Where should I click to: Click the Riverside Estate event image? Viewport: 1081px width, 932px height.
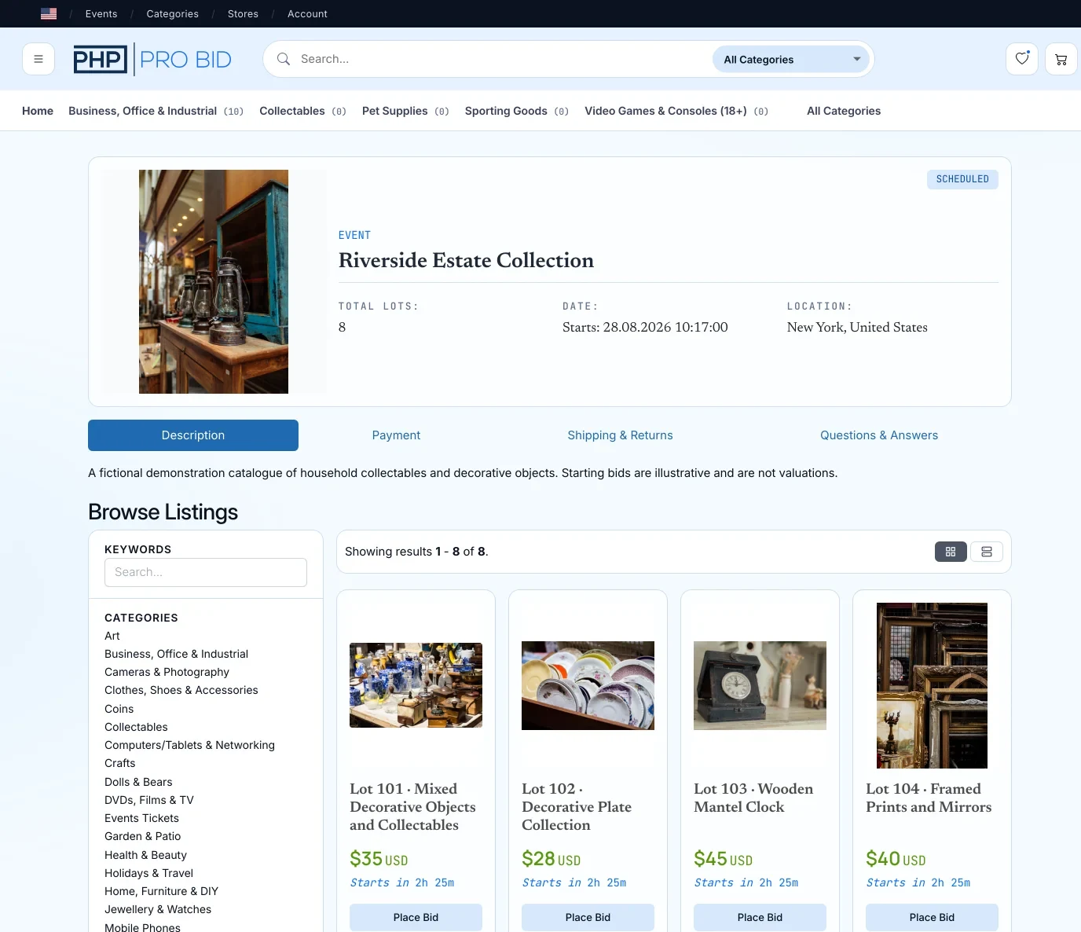(x=214, y=281)
